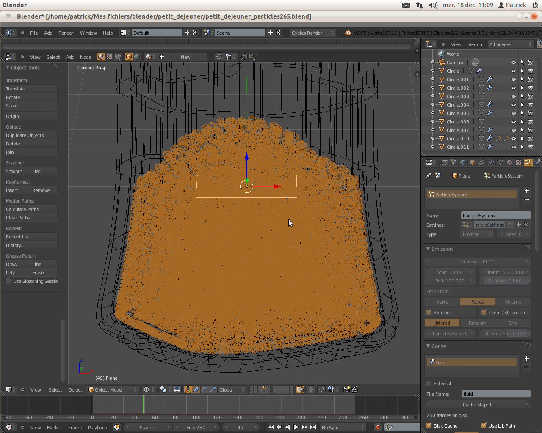542x433 pixels.
Task: Click the current frame field showing 49
Action: [241, 428]
